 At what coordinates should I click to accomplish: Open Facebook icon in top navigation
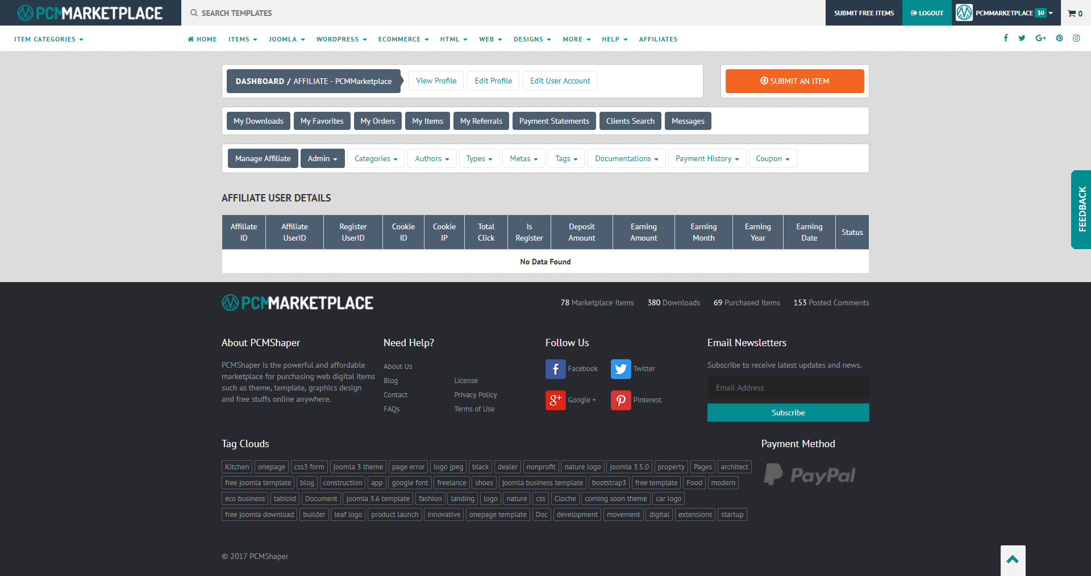pos(1006,38)
